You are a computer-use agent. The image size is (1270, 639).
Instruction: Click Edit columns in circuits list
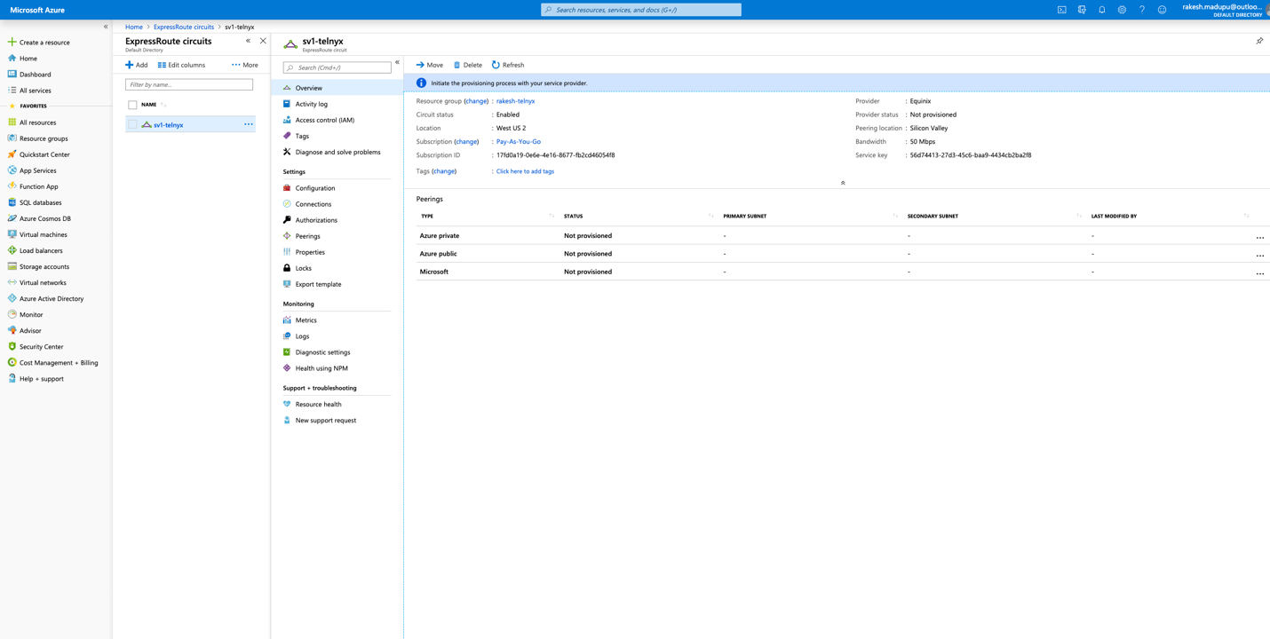[181, 65]
